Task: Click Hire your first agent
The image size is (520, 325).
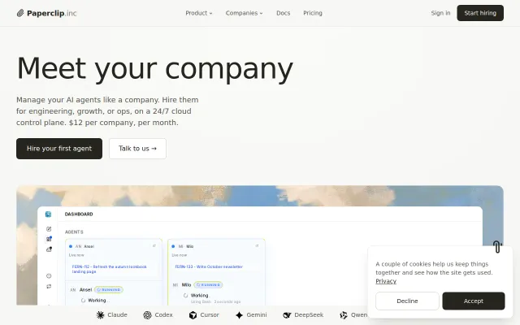Action: [59, 149]
